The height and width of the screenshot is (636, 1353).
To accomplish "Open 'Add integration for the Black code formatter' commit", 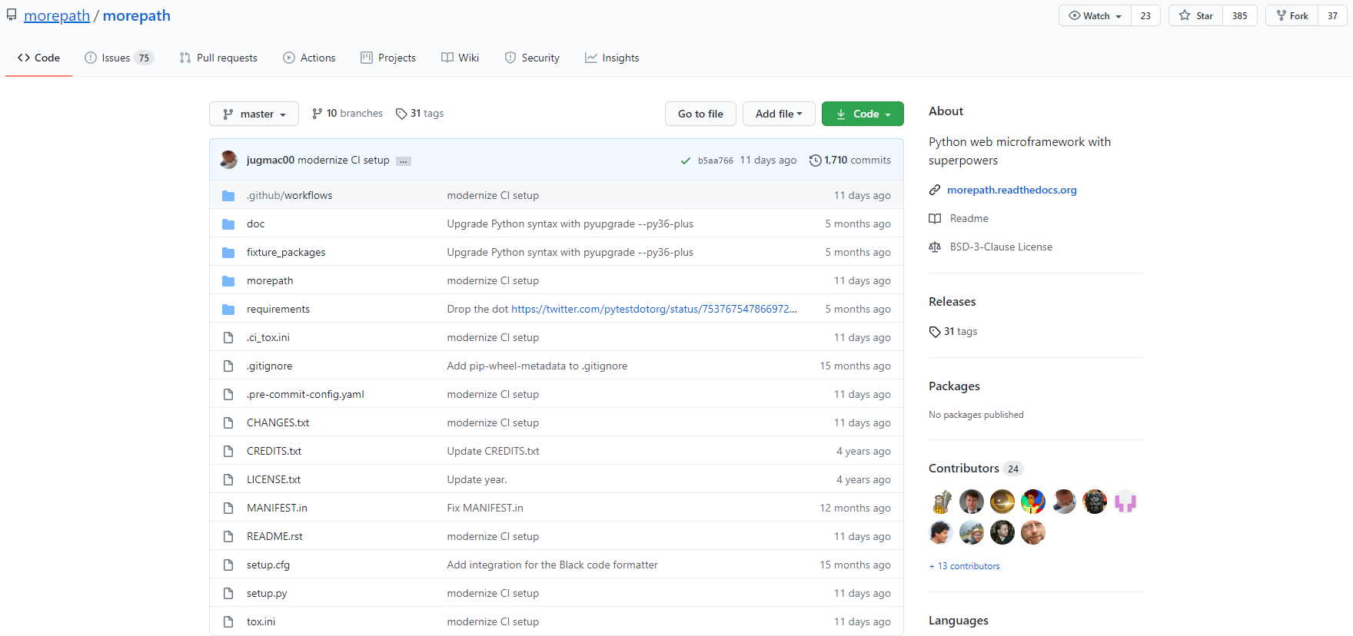I will (x=553, y=565).
